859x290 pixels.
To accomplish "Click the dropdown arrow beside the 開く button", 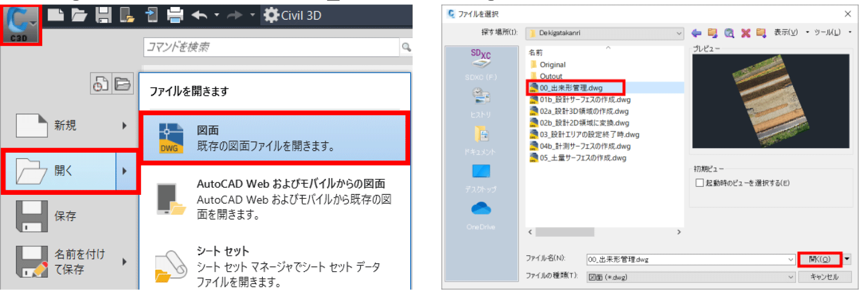I will click(x=847, y=259).
